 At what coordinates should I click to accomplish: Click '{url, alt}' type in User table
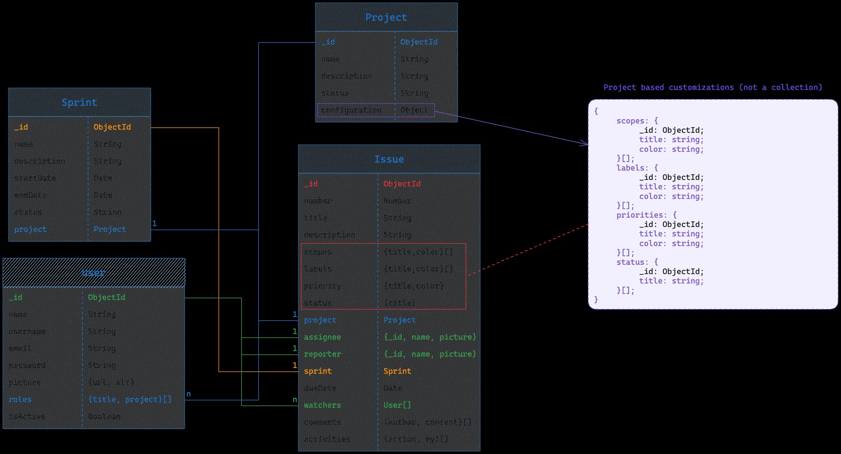[111, 382]
